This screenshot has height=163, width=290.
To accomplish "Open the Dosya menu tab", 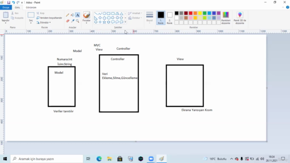I will [6, 7].
